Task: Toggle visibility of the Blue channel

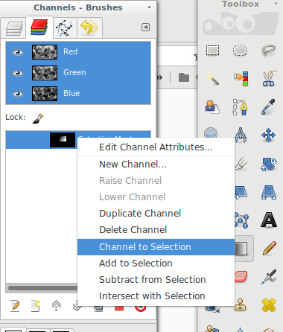Action: [x=18, y=94]
